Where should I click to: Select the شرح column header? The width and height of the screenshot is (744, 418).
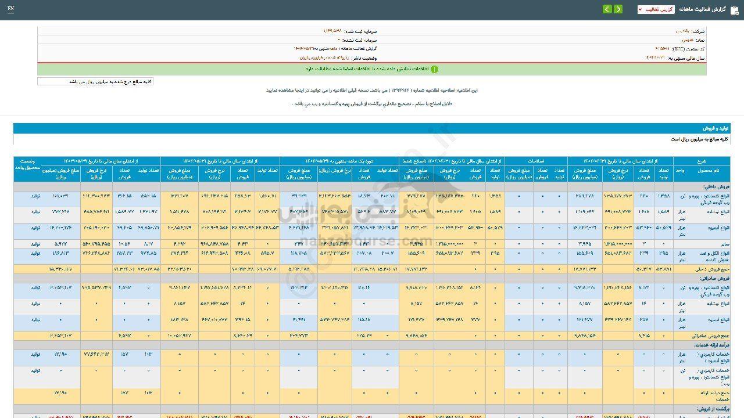700,161
